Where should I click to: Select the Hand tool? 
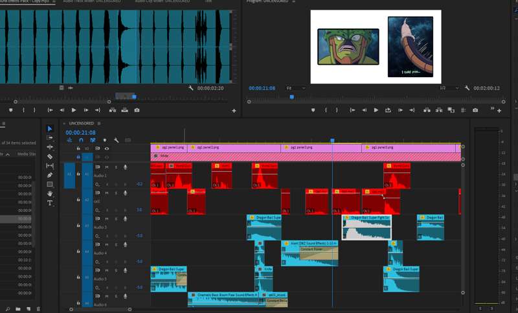[50, 193]
